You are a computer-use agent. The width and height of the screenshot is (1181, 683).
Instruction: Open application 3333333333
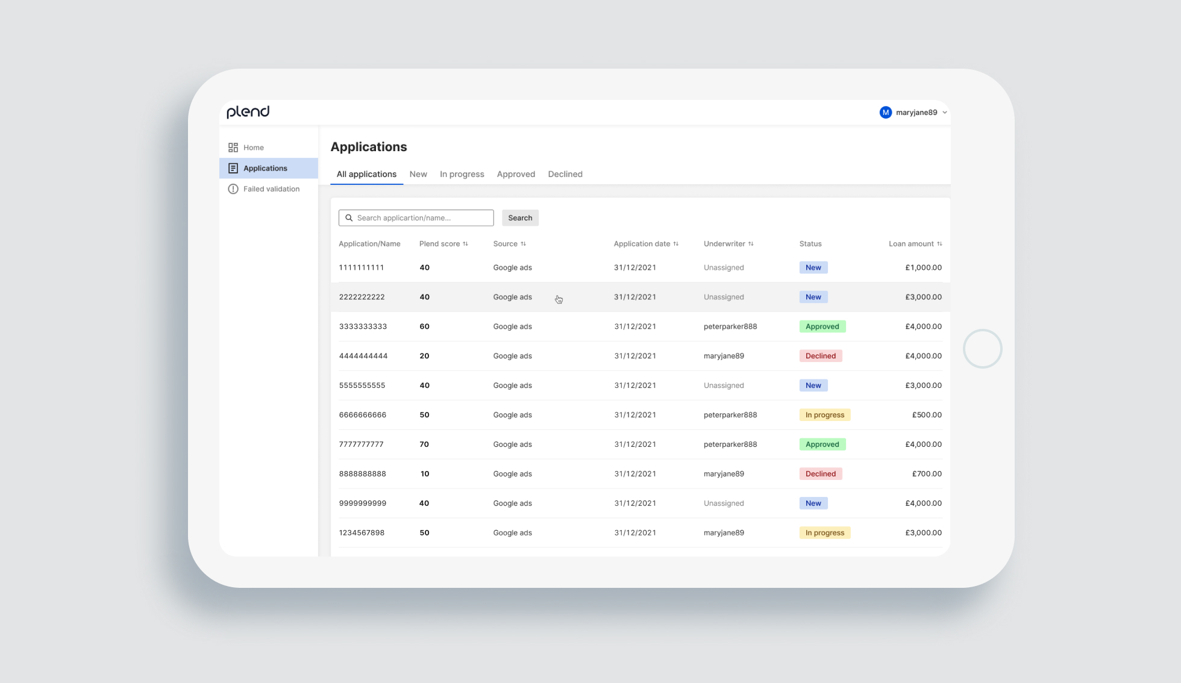pos(363,326)
